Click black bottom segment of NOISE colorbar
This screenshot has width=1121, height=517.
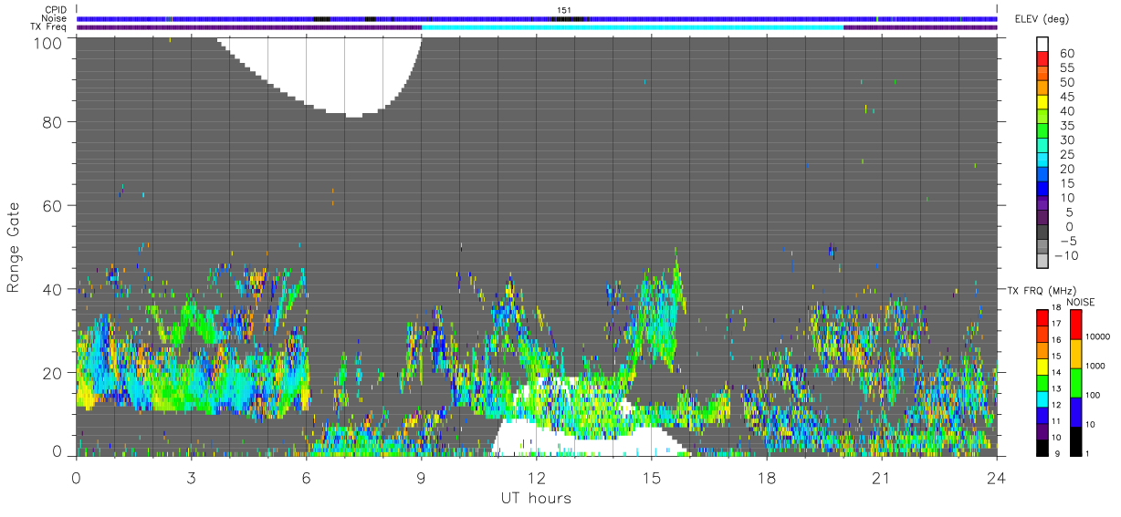(1075, 440)
